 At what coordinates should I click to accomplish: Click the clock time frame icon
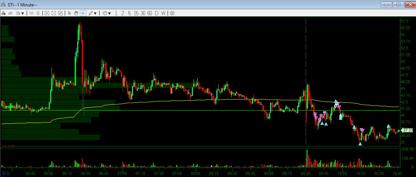(105, 13)
